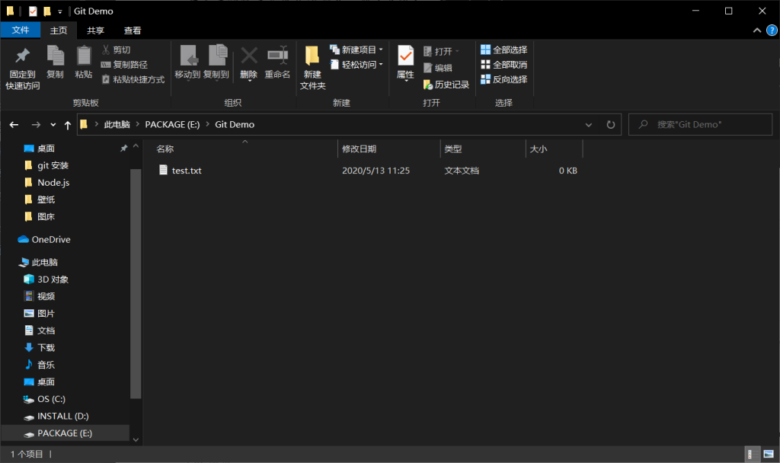Open the address bar history dropdown
The height and width of the screenshot is (463, 780).
pyautogui.click(x=588, y=124)
